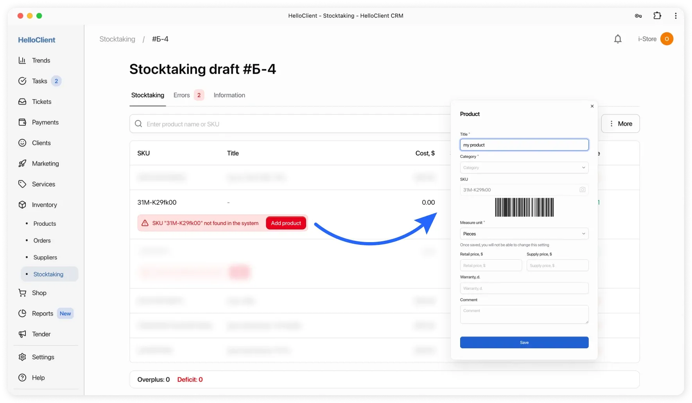Open the Measure unit dropdown
The image size is (692, 403).
click(x=524, y=234)
